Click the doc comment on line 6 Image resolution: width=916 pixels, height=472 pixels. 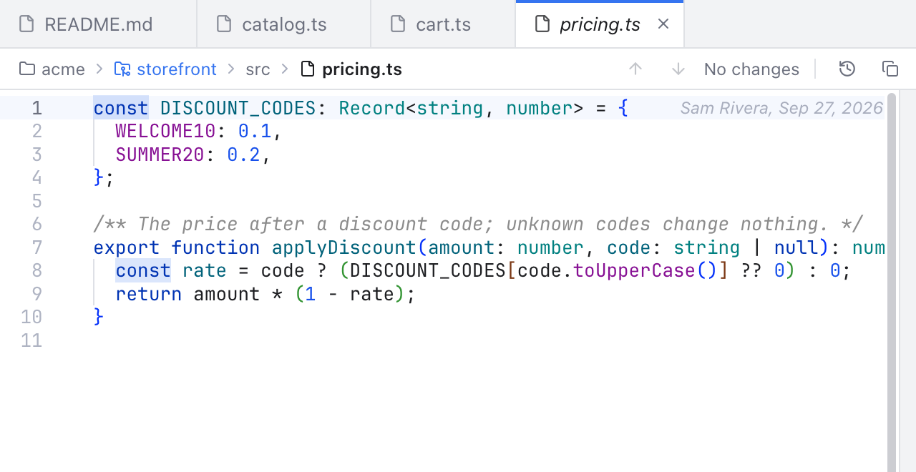click(478, 224)
